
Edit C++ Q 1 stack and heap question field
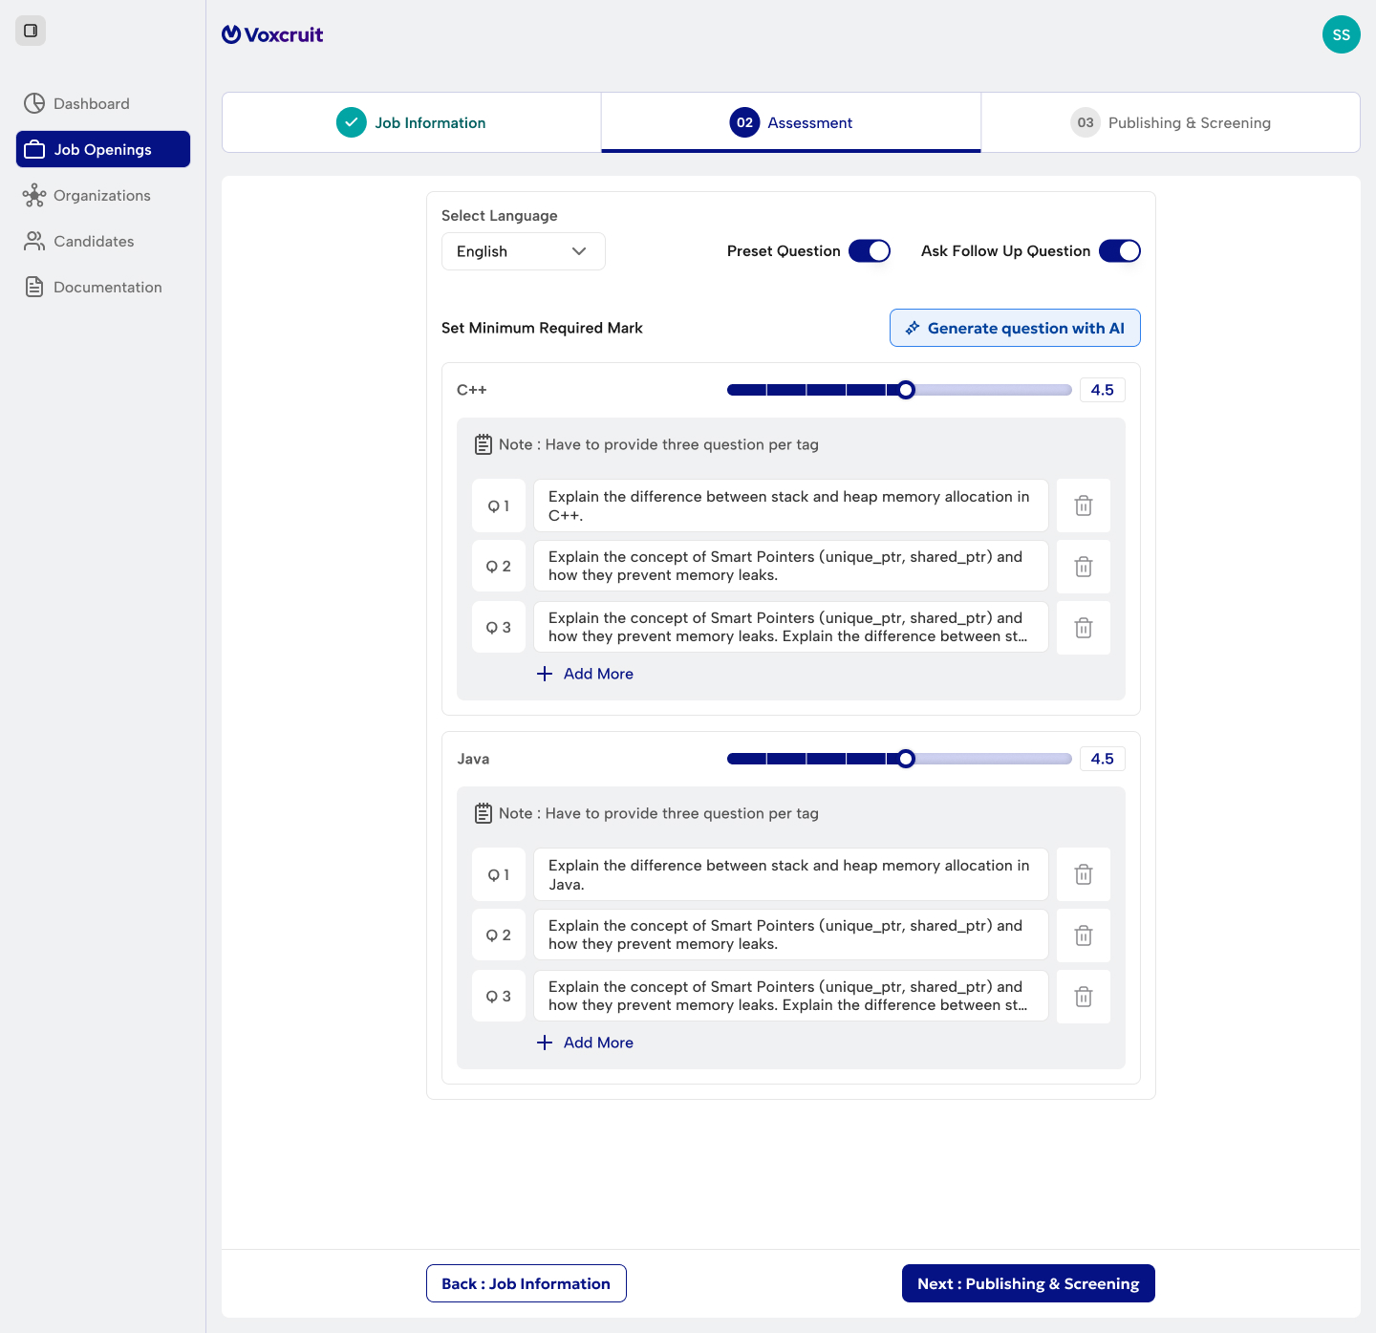791,505
